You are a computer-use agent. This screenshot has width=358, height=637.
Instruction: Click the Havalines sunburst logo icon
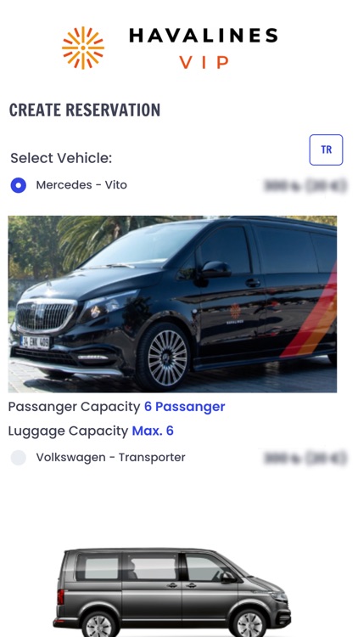tap(83, 48)
